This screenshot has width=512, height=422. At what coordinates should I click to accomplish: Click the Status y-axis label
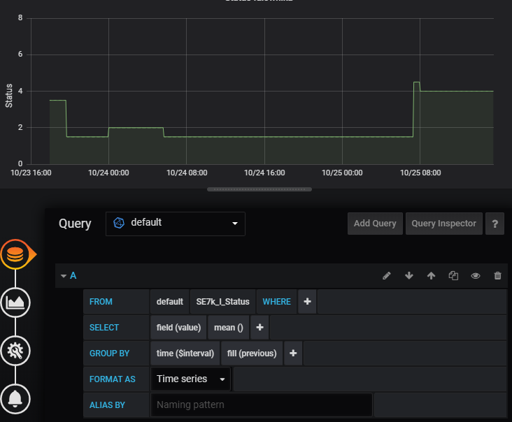click(9, 96)
